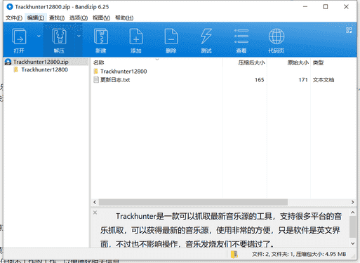Open the File (文件) menu

pos(14,18)
